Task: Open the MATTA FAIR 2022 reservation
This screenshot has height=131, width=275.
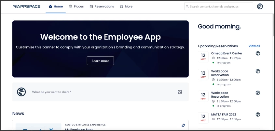Action: 224,115
